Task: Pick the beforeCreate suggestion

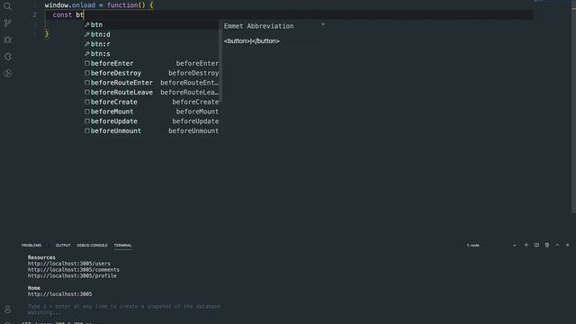Action: [x=151, y=102]
